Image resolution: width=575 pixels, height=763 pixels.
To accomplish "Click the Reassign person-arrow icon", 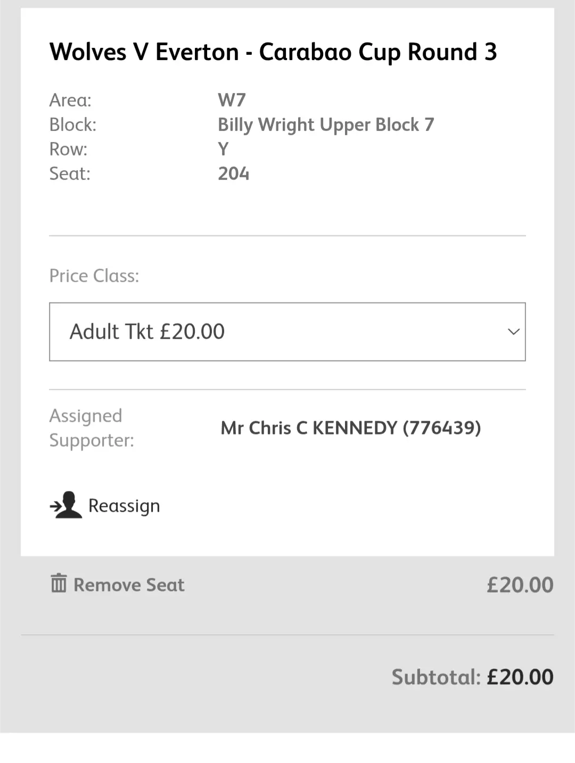I will (x=66, y=505).
